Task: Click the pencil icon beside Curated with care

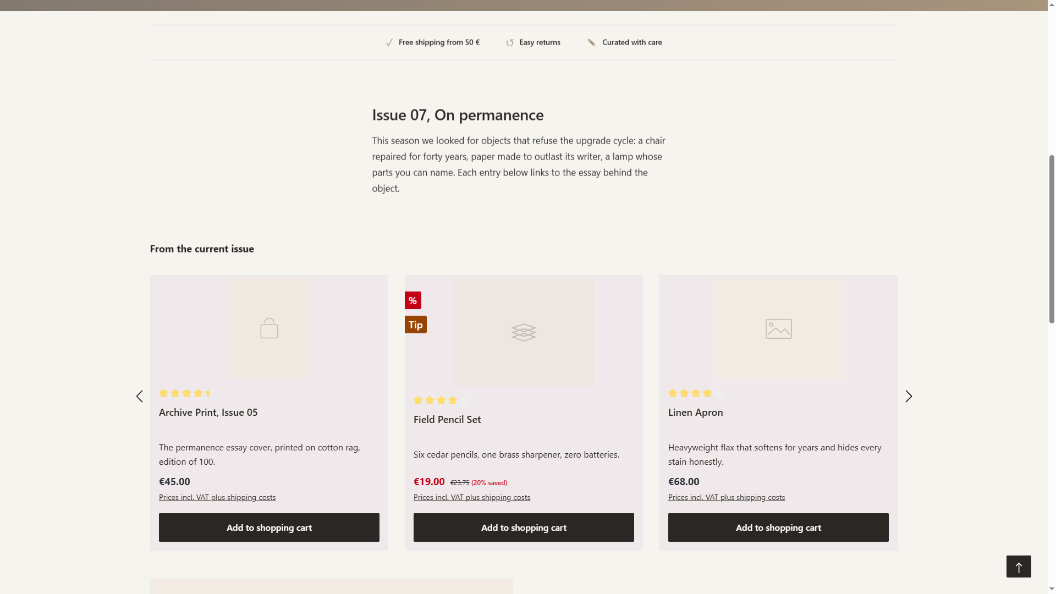Action: pos(592,42)
